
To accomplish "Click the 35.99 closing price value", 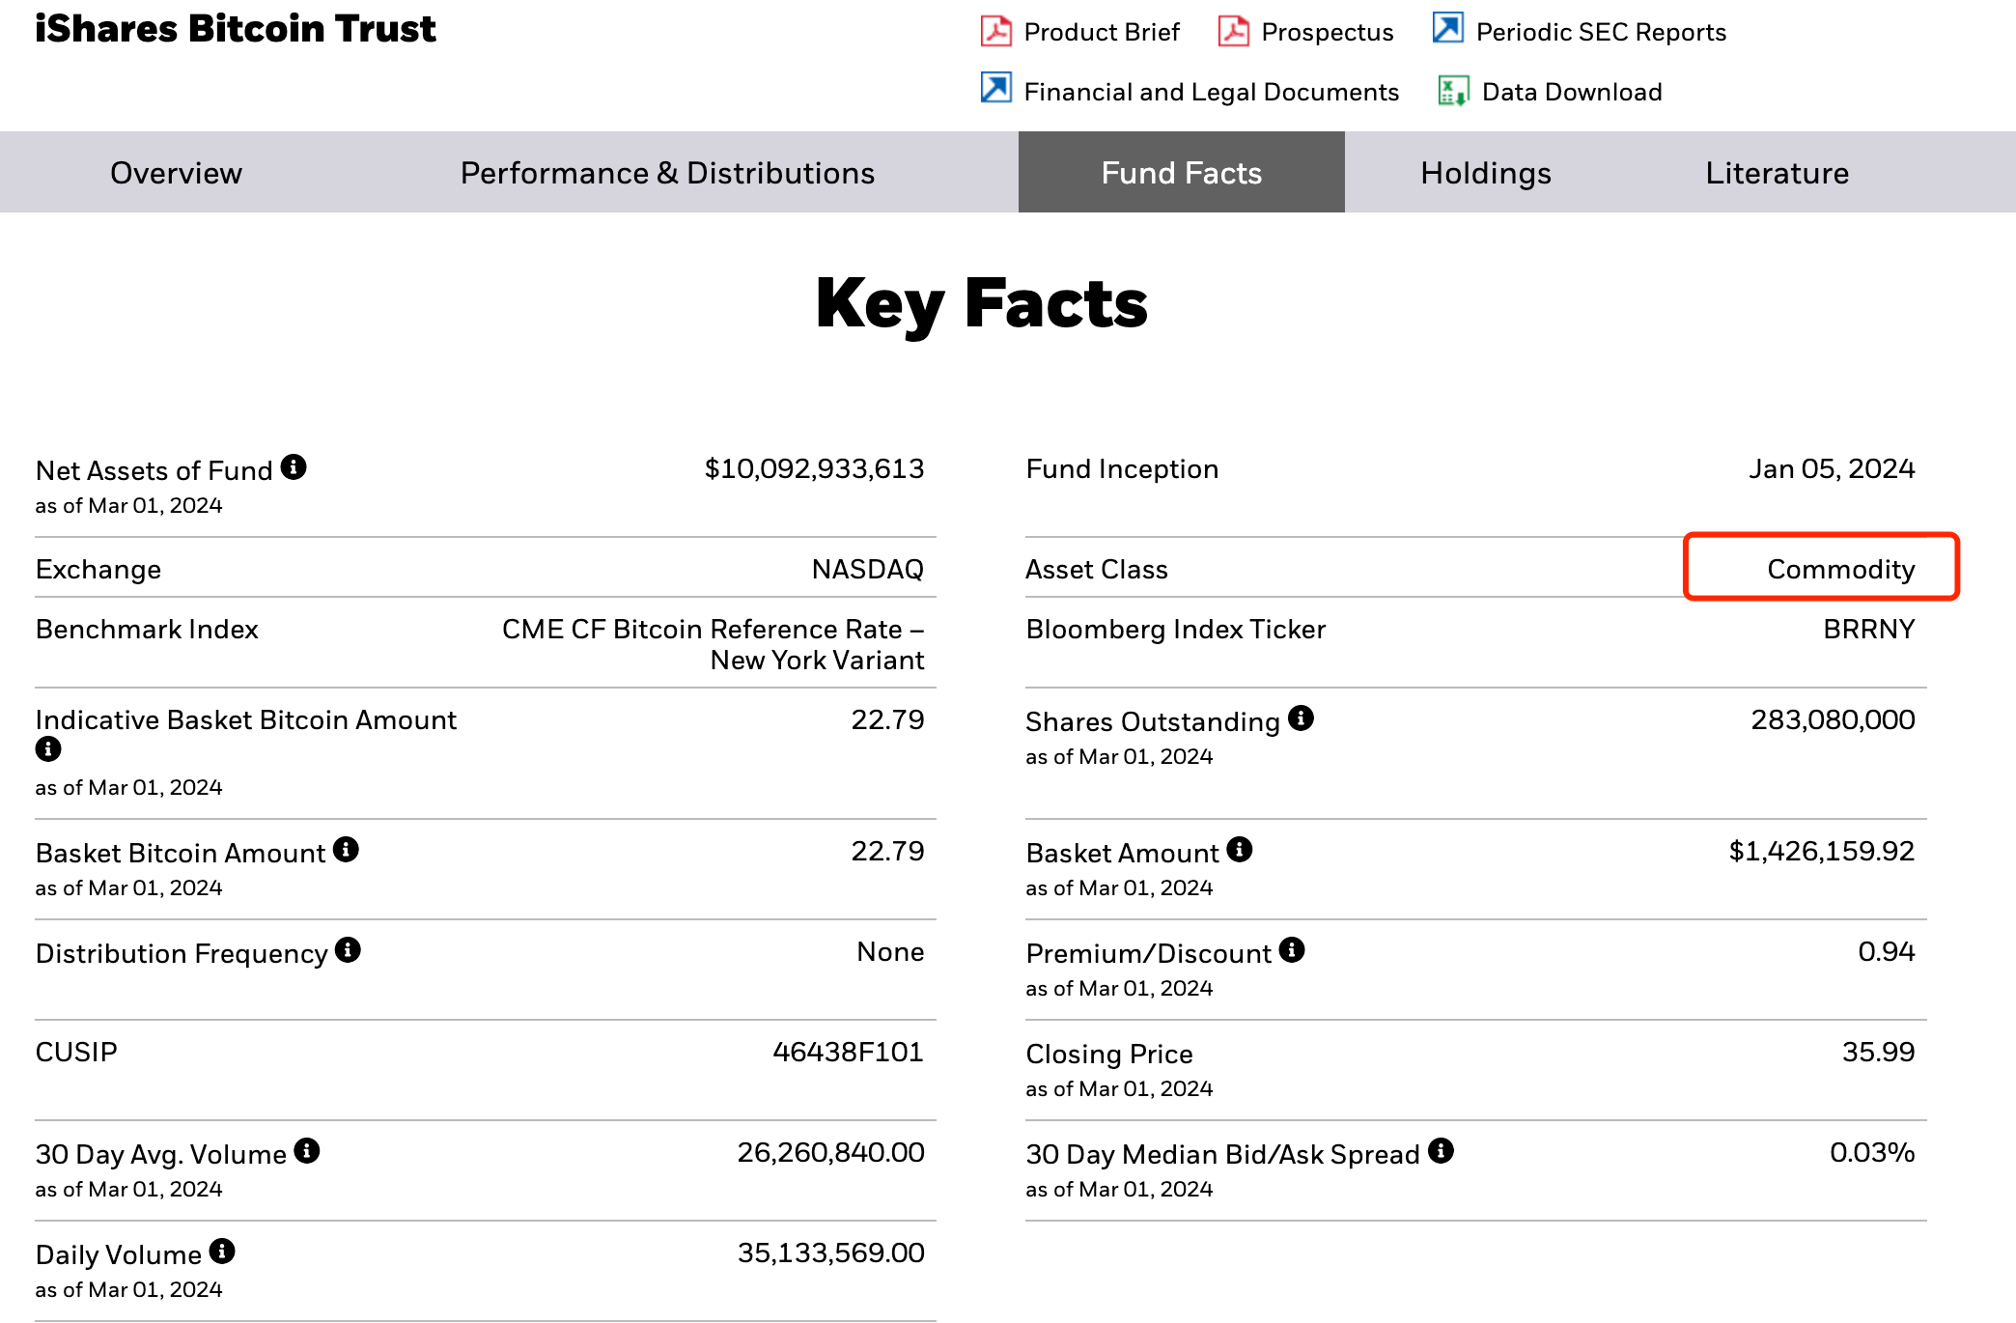I will pyautogui.click(x=1878, y=1052).
